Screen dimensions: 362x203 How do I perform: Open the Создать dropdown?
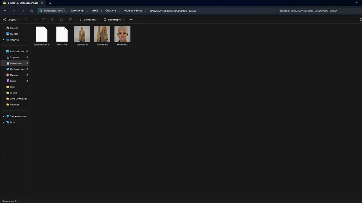tap(11, 20)
